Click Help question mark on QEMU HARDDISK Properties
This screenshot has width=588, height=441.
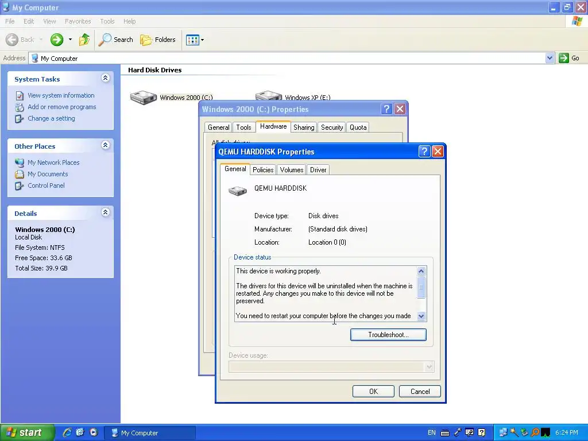pyautogui.click(x=424, y=151)
